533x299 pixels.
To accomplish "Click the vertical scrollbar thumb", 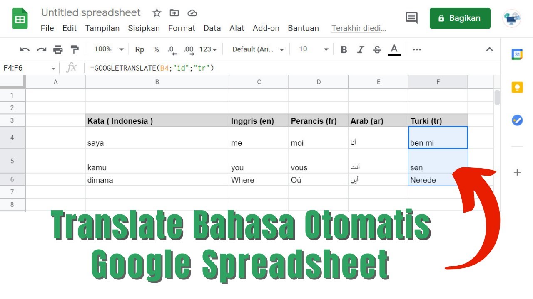I will 497,97.
